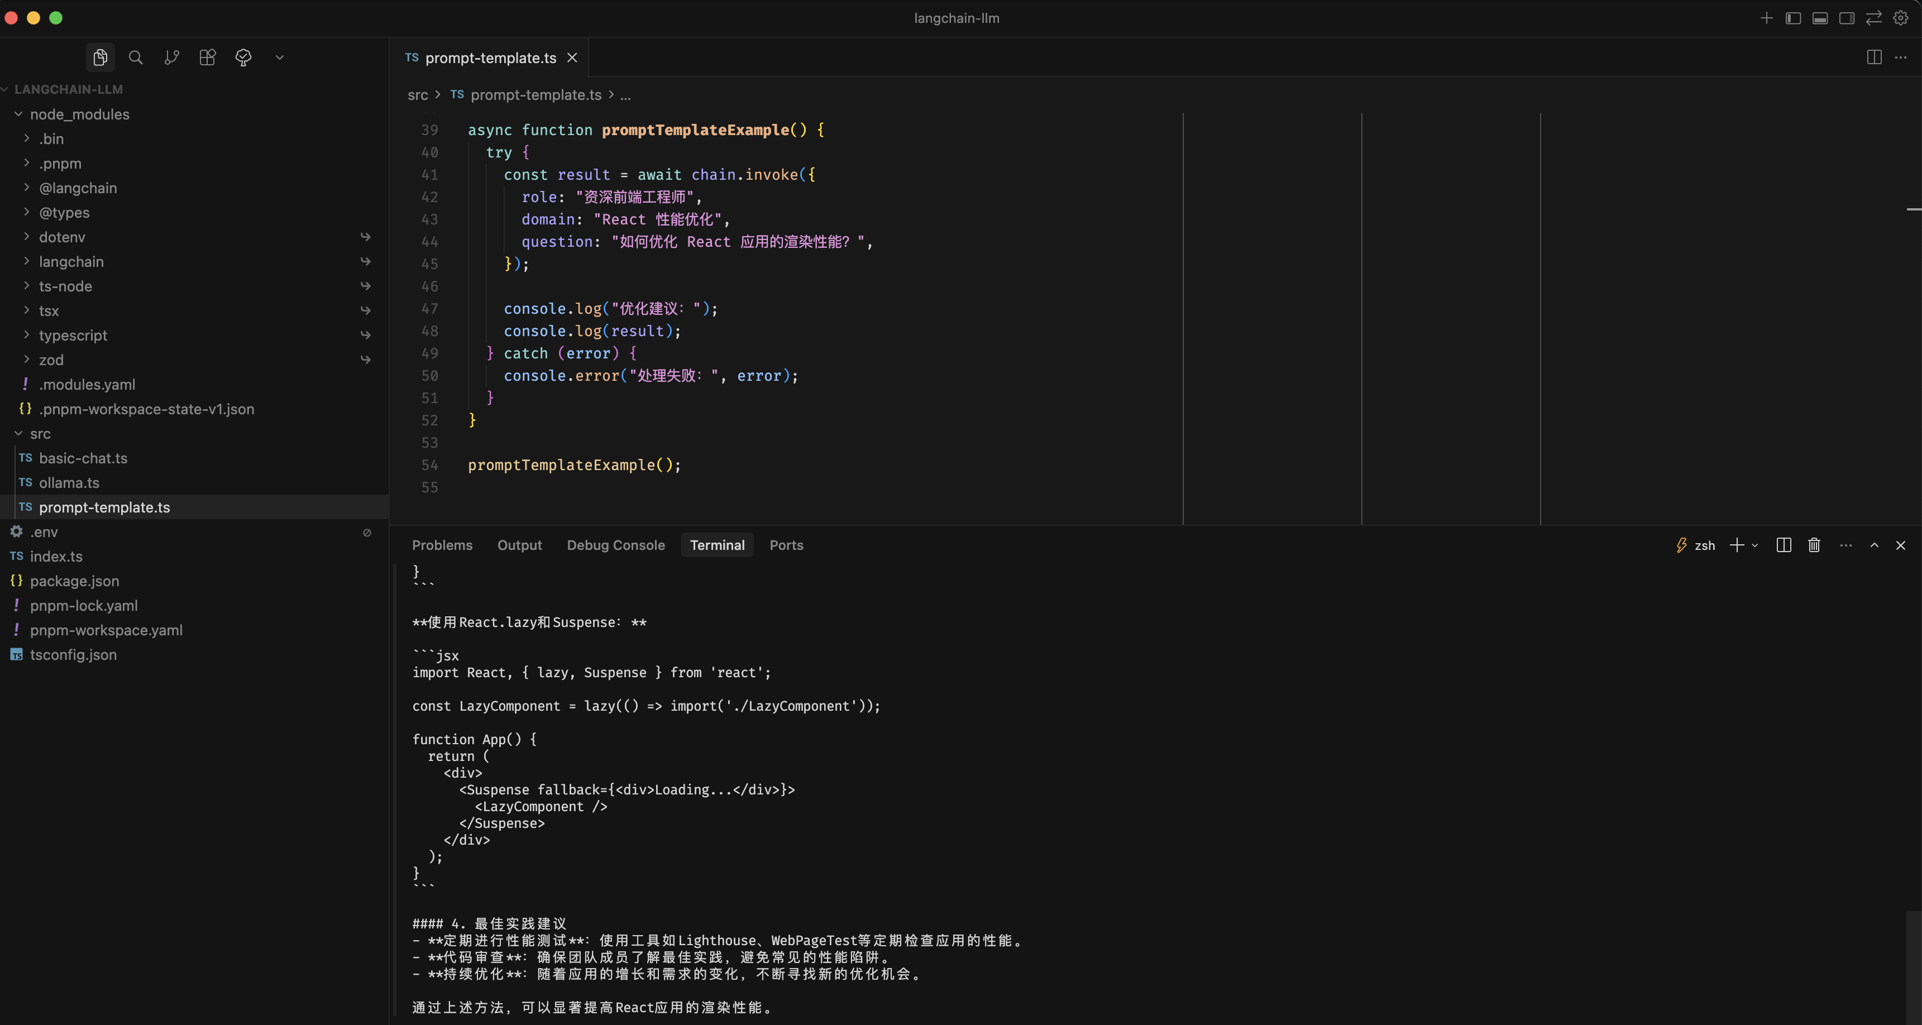Open the Source Control view icon

coord(171,58)
